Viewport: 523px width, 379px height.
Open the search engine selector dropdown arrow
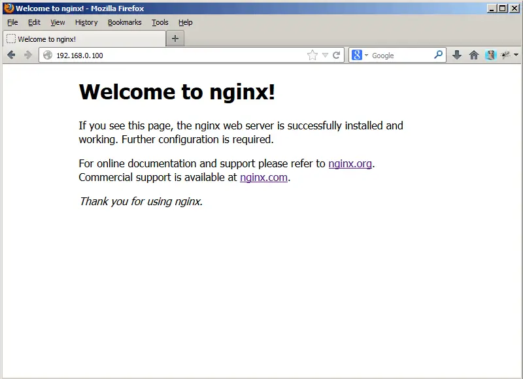click(x=366, y=55)
